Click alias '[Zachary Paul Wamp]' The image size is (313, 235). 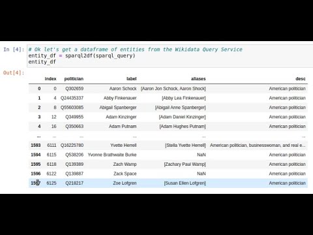tap(185, 164)
